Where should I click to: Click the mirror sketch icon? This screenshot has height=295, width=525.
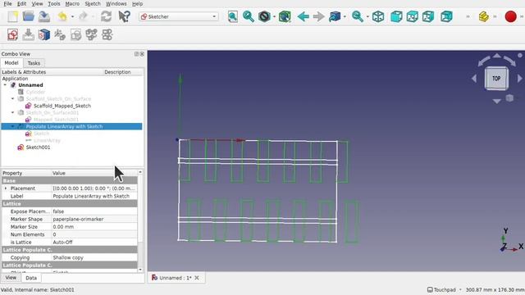(x=107, y=34)
